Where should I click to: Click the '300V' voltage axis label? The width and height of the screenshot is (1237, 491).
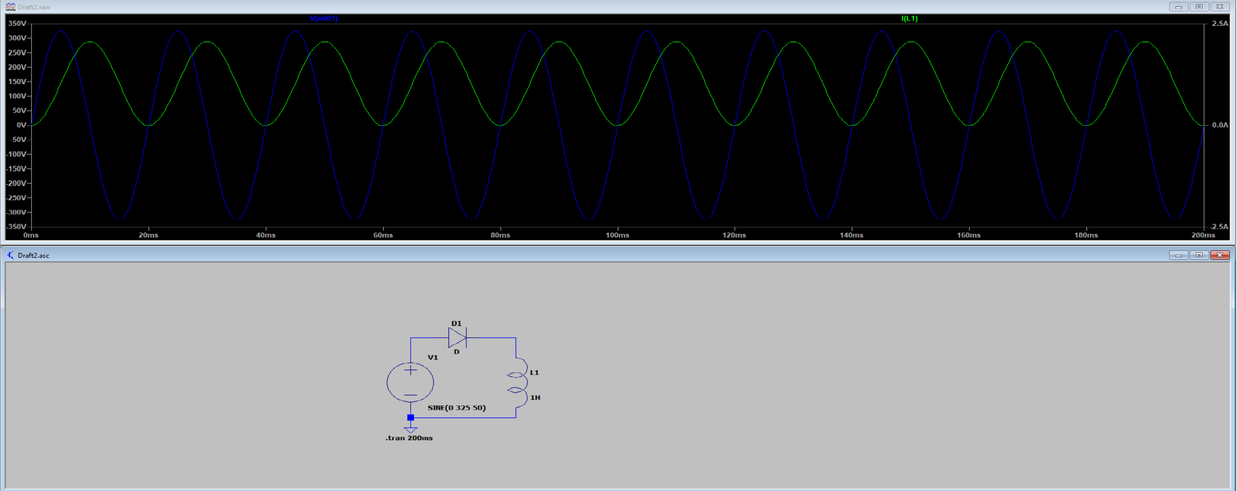tap(17, 38)
